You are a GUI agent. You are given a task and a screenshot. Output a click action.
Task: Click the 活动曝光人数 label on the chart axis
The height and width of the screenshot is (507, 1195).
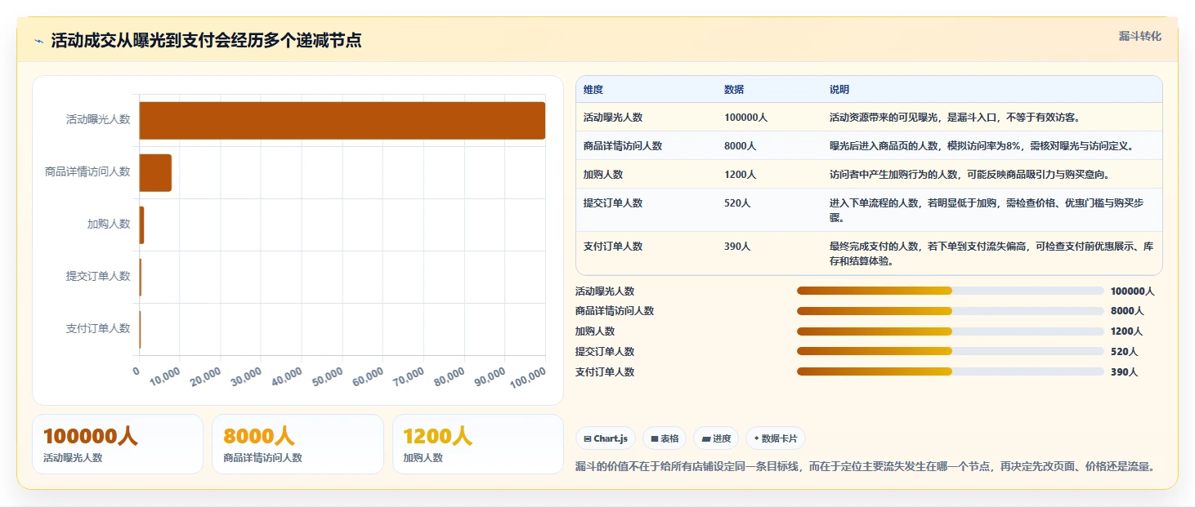(98, 119)
